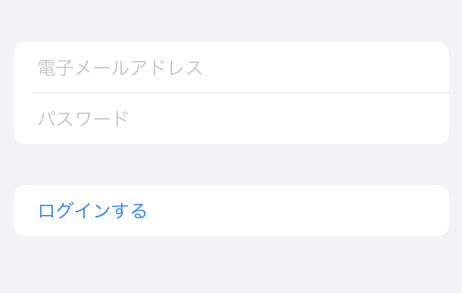462x293 pixels.
Task: Click the 電子メールアドレス input field
Action: (232, 67)
